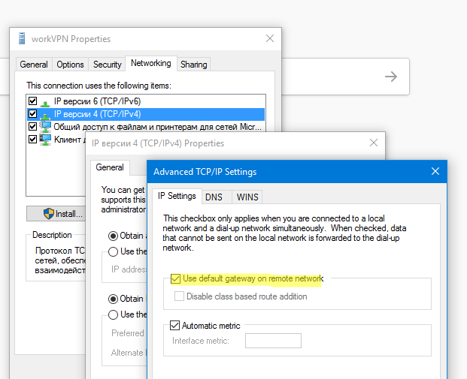Image resolution: width=467 pixels, height=379 pixels.
Task: Uncheck Use default gateway on remote network
Action: (176, 279)
